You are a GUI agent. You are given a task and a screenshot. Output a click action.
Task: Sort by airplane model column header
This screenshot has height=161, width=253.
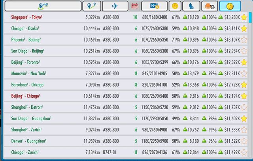[115, 6]
